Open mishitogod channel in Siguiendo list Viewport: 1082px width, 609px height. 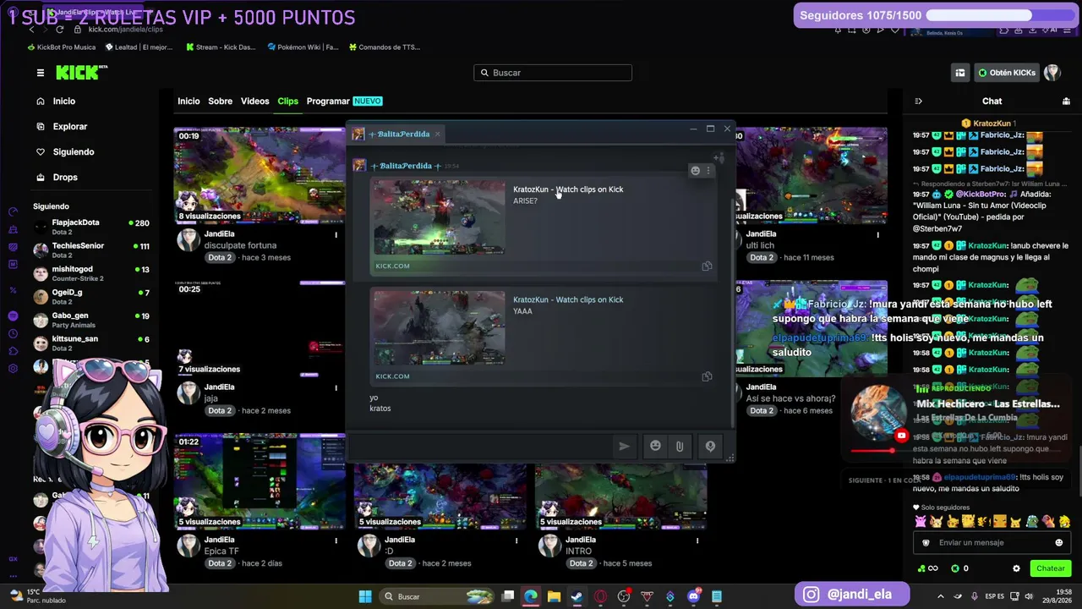(x=91, y=272)
